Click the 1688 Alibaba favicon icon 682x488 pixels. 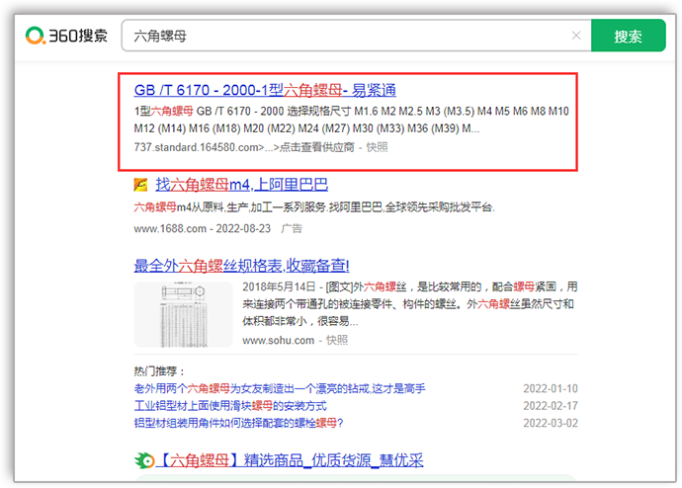pyautogui.click(x=141, y=185)
